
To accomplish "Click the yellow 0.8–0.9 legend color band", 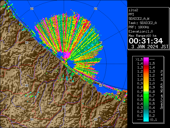I will coord(146,87).
